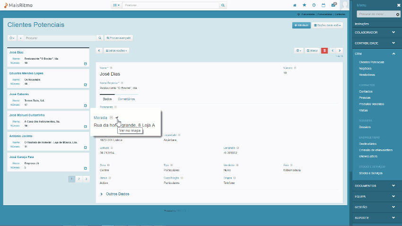Screen dimensions: 402x226
Task: Focus the list Procurar field
Action: click(60, 38)
